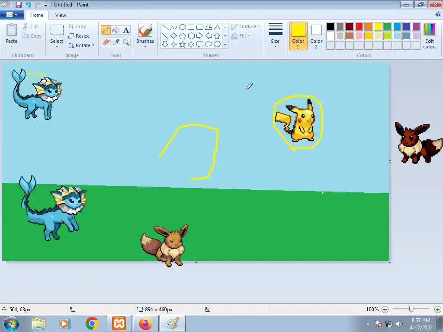Image resolution: width=443 pixels, height=332 pixels.
Task: Choose the Right triangle shape
Action: coord(165,36)
